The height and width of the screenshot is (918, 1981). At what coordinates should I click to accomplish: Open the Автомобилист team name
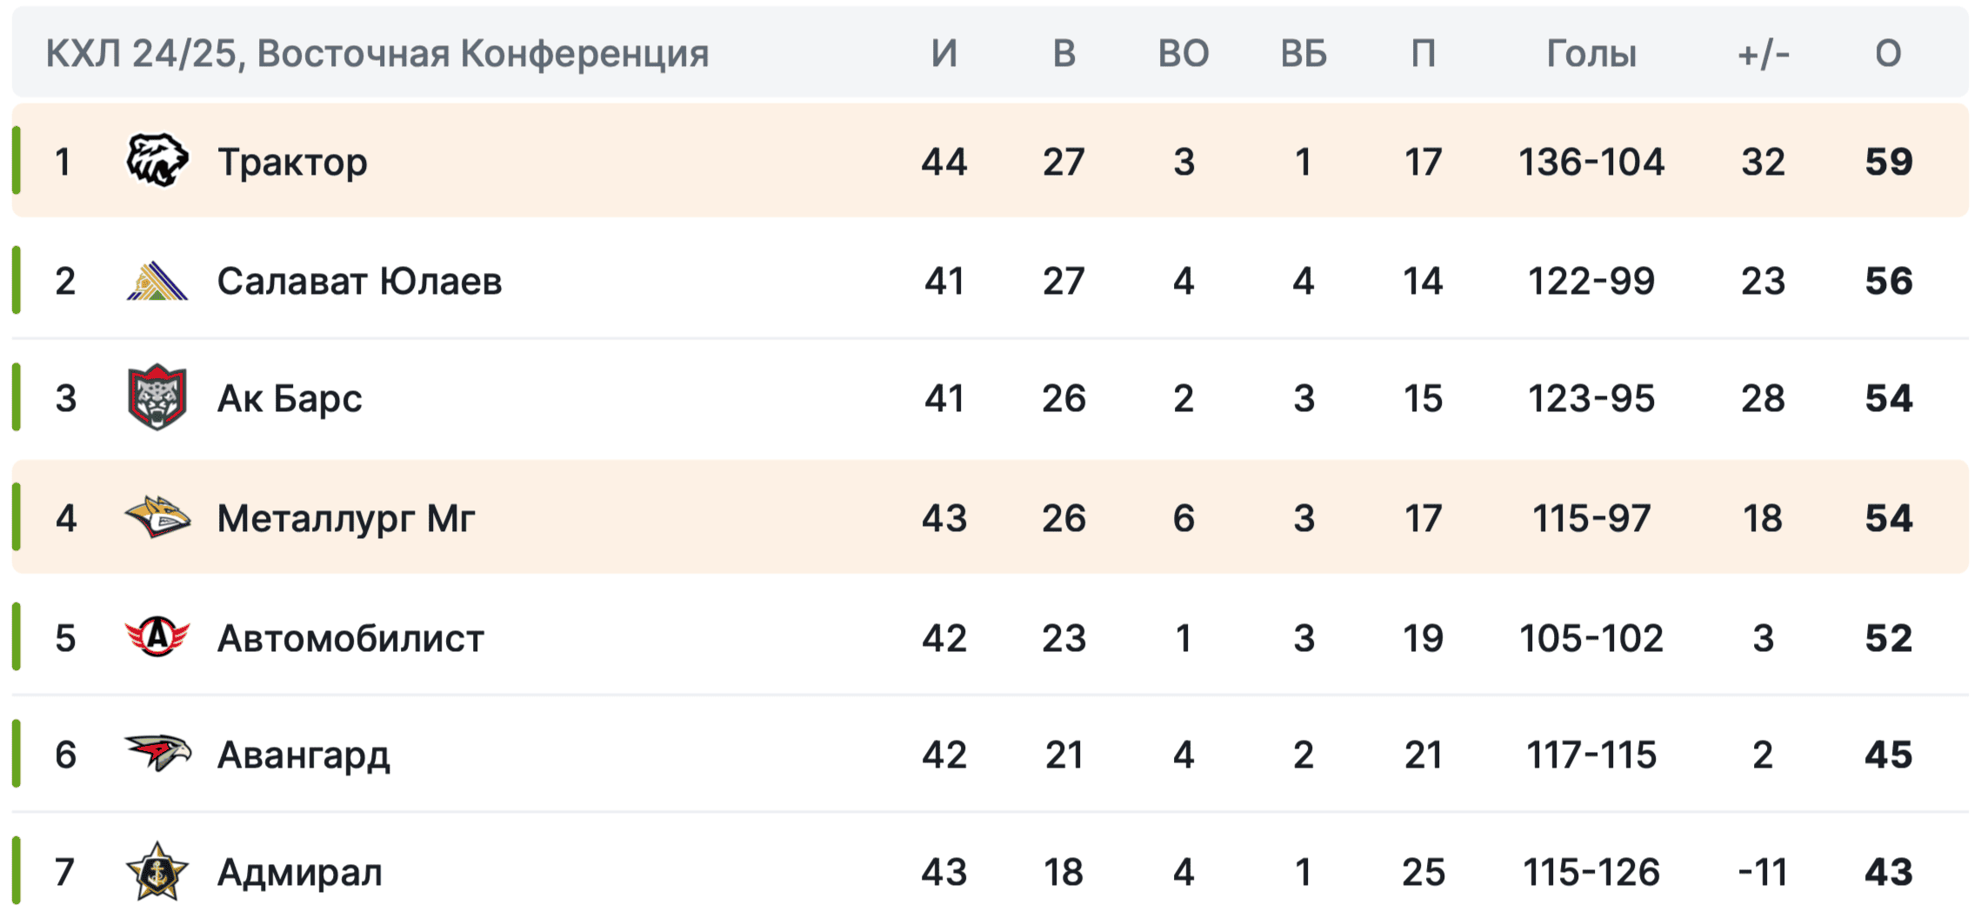click(350, 638)
